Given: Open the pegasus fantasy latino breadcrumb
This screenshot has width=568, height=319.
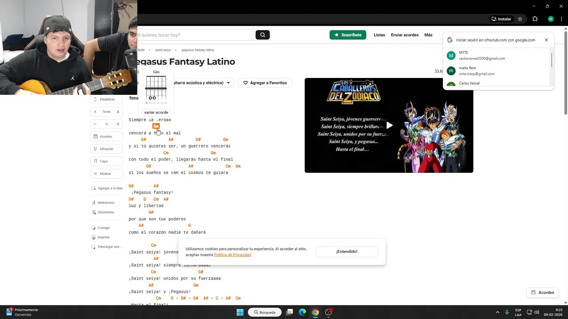Looking at the screenshot, I should pyautogui.click(x=197, y=50).
